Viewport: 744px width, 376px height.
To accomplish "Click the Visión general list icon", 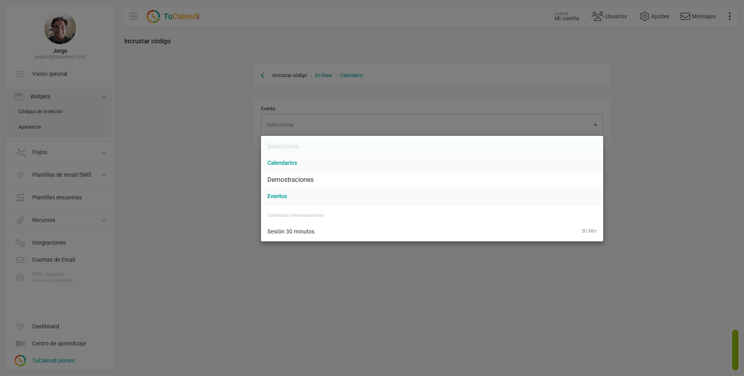I will pos(20,74).
